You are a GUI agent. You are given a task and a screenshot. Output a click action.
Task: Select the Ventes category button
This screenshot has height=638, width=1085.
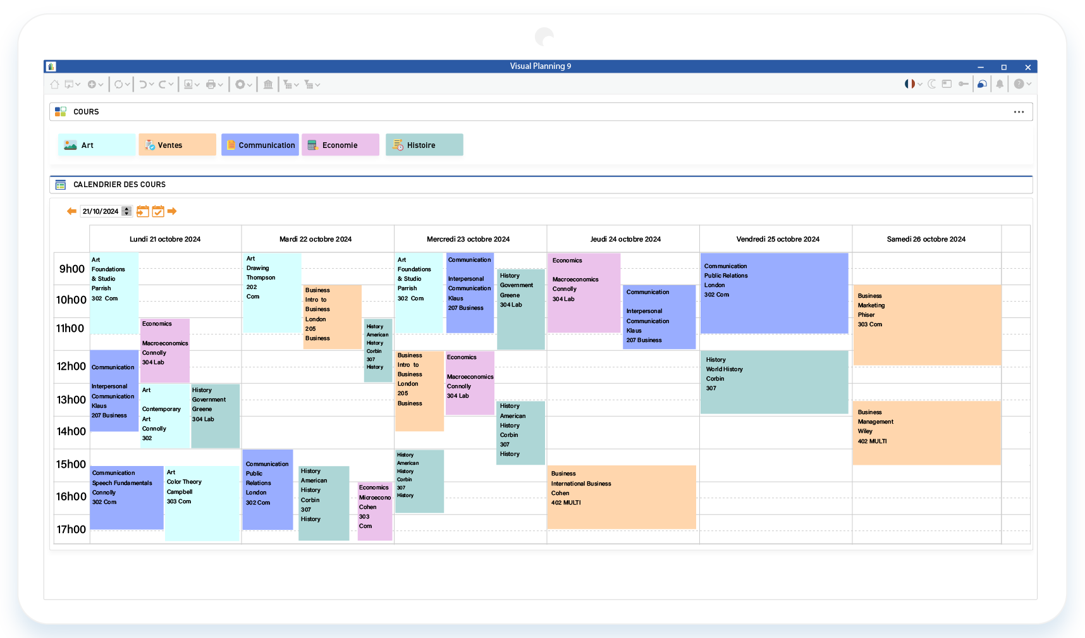click(x=178, y=145)
